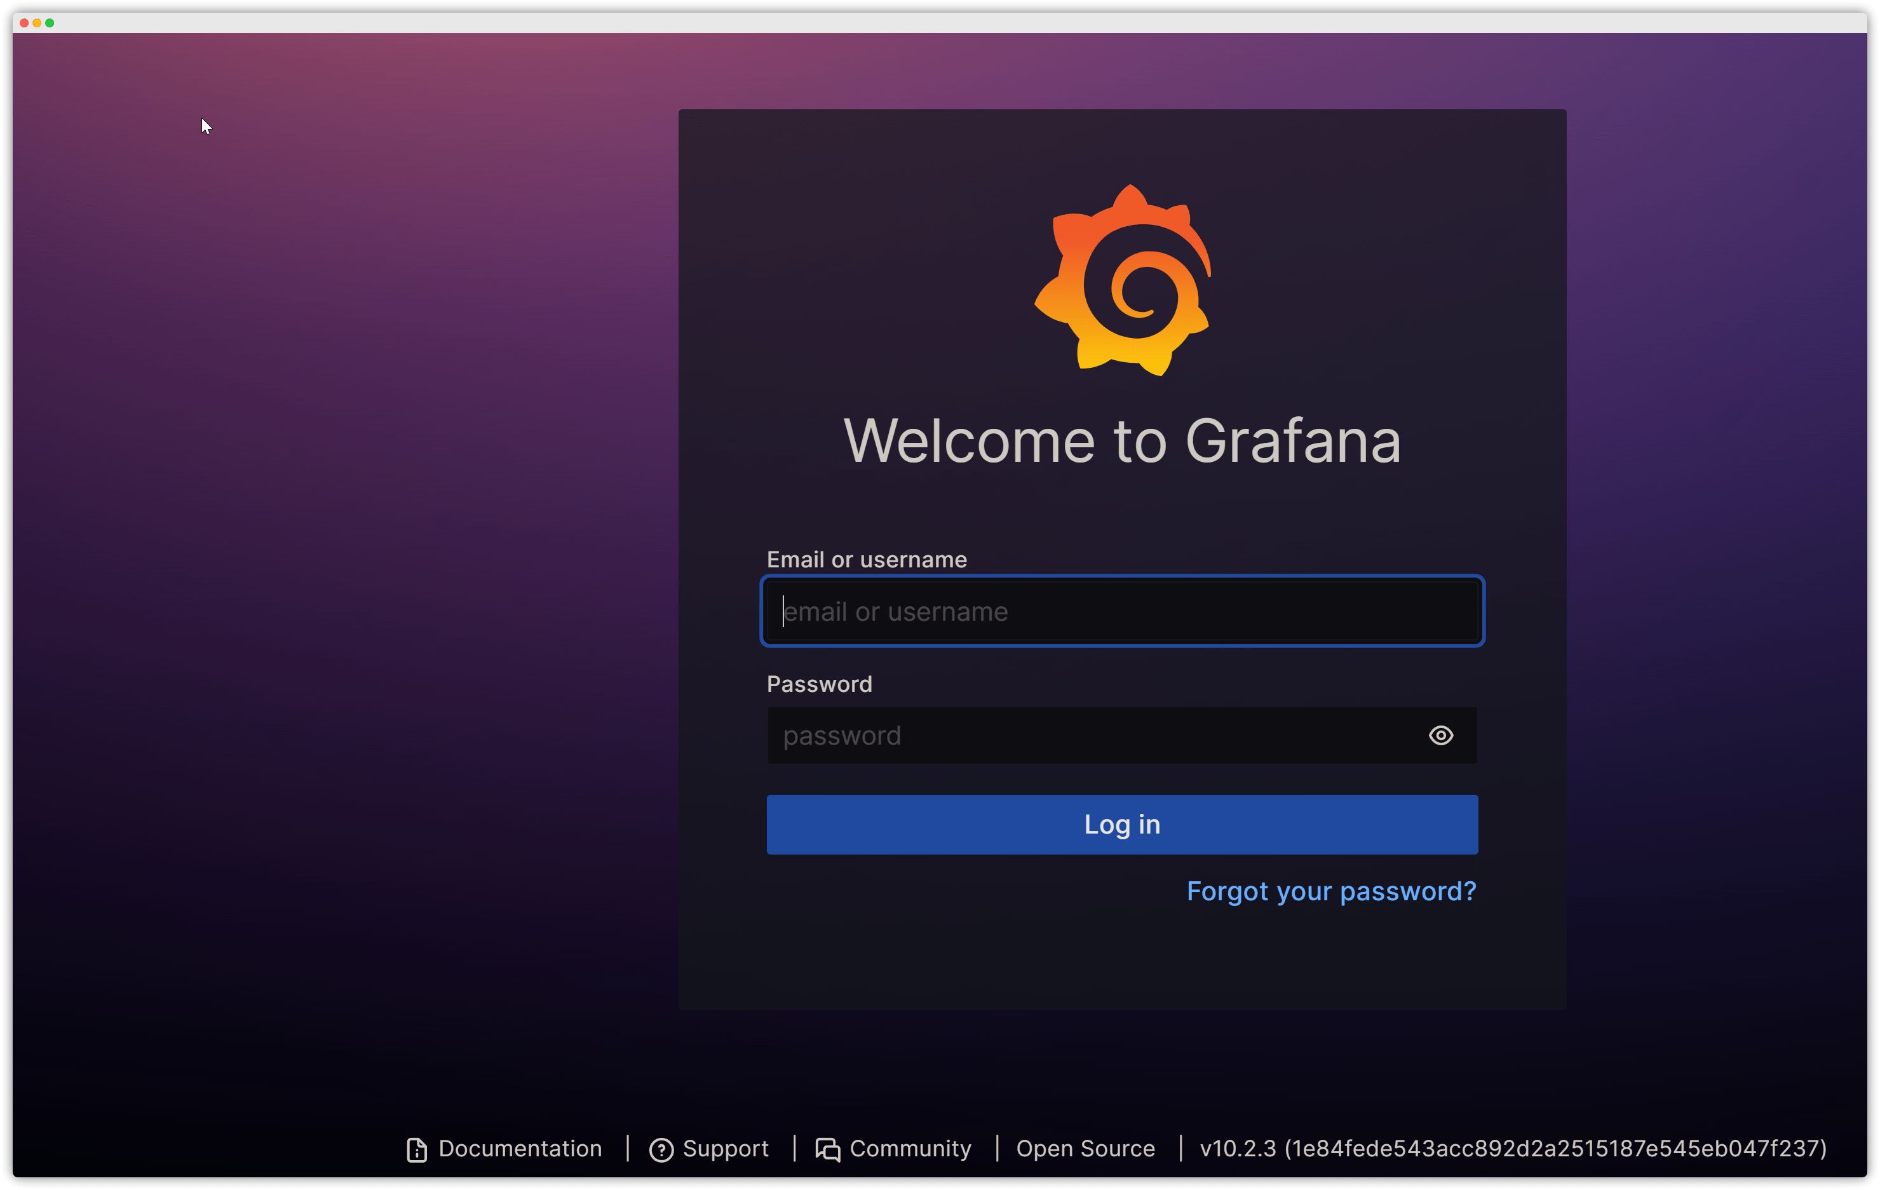Open the Forgot your password link
The width and height of the screenshot is (1880, 1190).
click(1331, 891)
